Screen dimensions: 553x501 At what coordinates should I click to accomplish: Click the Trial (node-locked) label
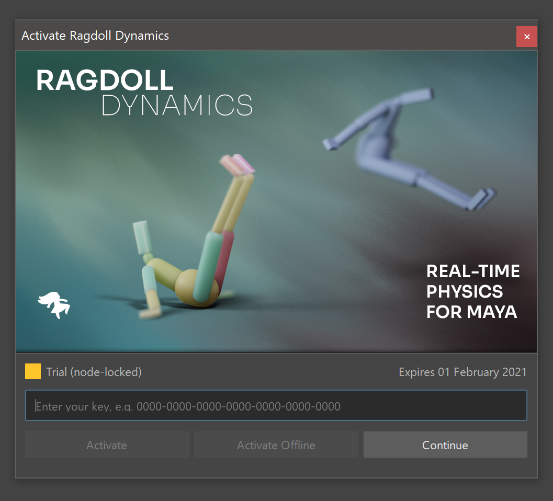tap(94, 372)
